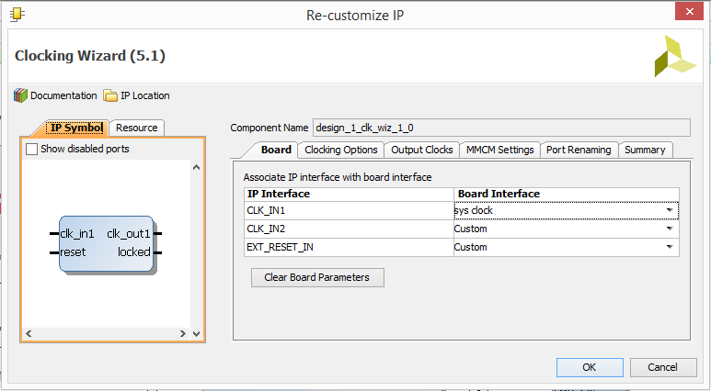Open the MMCM Settings tab
The height and width of the screenshot is (391, 711).
(x=499, y=151)
